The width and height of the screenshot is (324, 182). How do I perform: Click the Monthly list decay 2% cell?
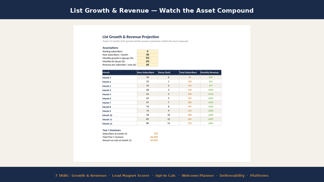click(148, 61)
